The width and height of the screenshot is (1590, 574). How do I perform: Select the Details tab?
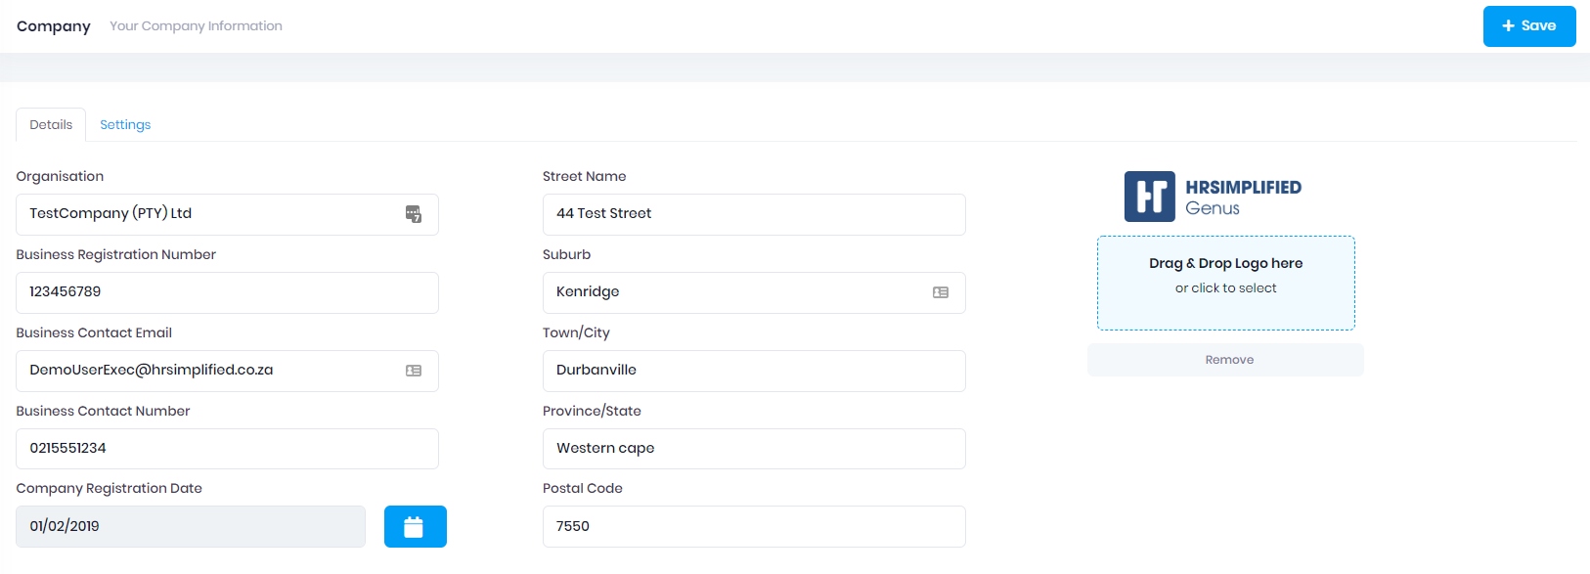51,124
